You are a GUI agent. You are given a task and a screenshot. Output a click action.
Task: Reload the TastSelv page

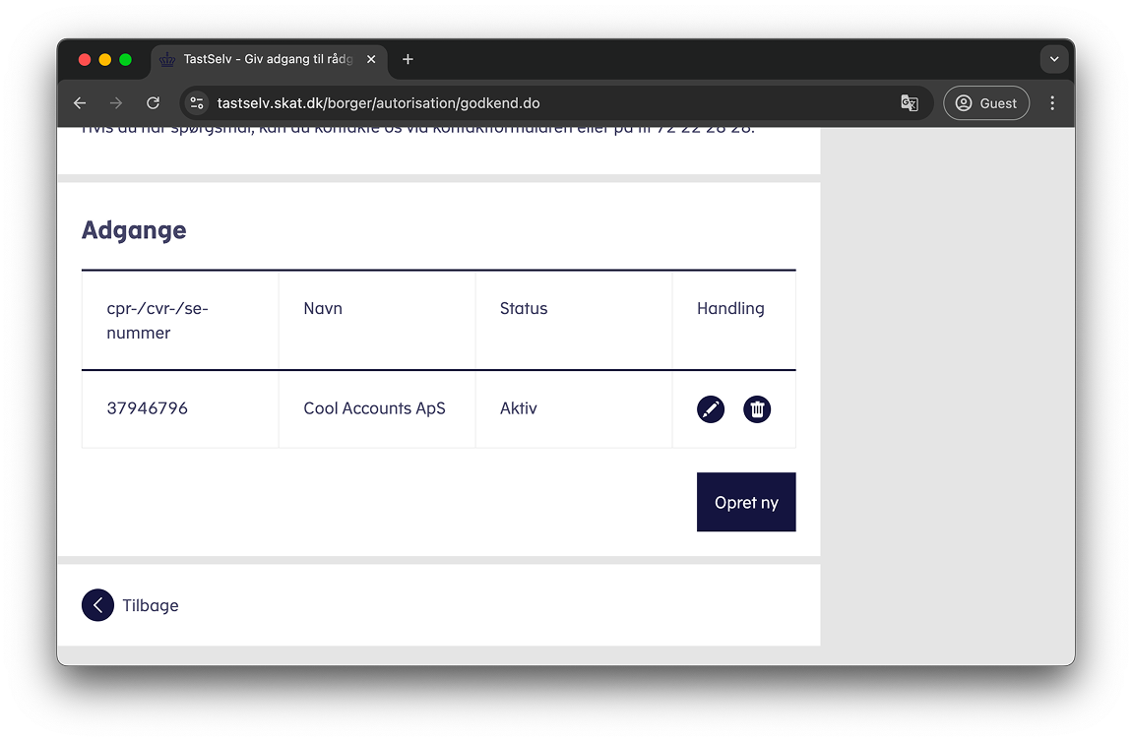(153, 103)
